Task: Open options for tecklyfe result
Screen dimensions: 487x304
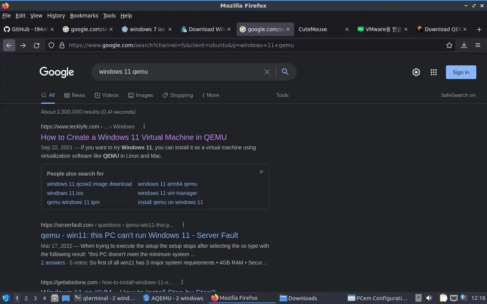Action: [144, 127]
